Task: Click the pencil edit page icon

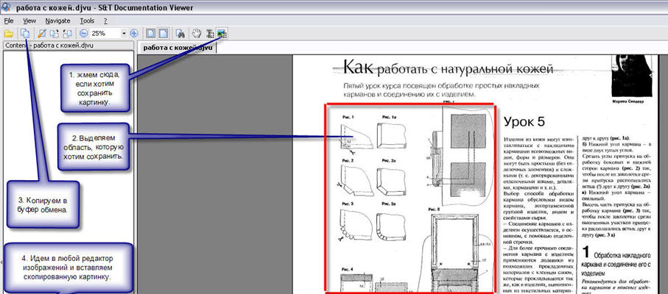Action: 42,33
